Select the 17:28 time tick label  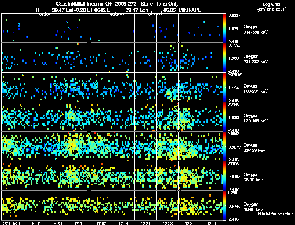pyautogui.click(x=168, y=223)
